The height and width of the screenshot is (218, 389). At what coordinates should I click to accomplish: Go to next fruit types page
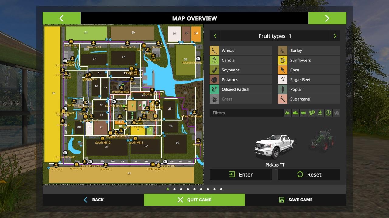tap(335, 36)
